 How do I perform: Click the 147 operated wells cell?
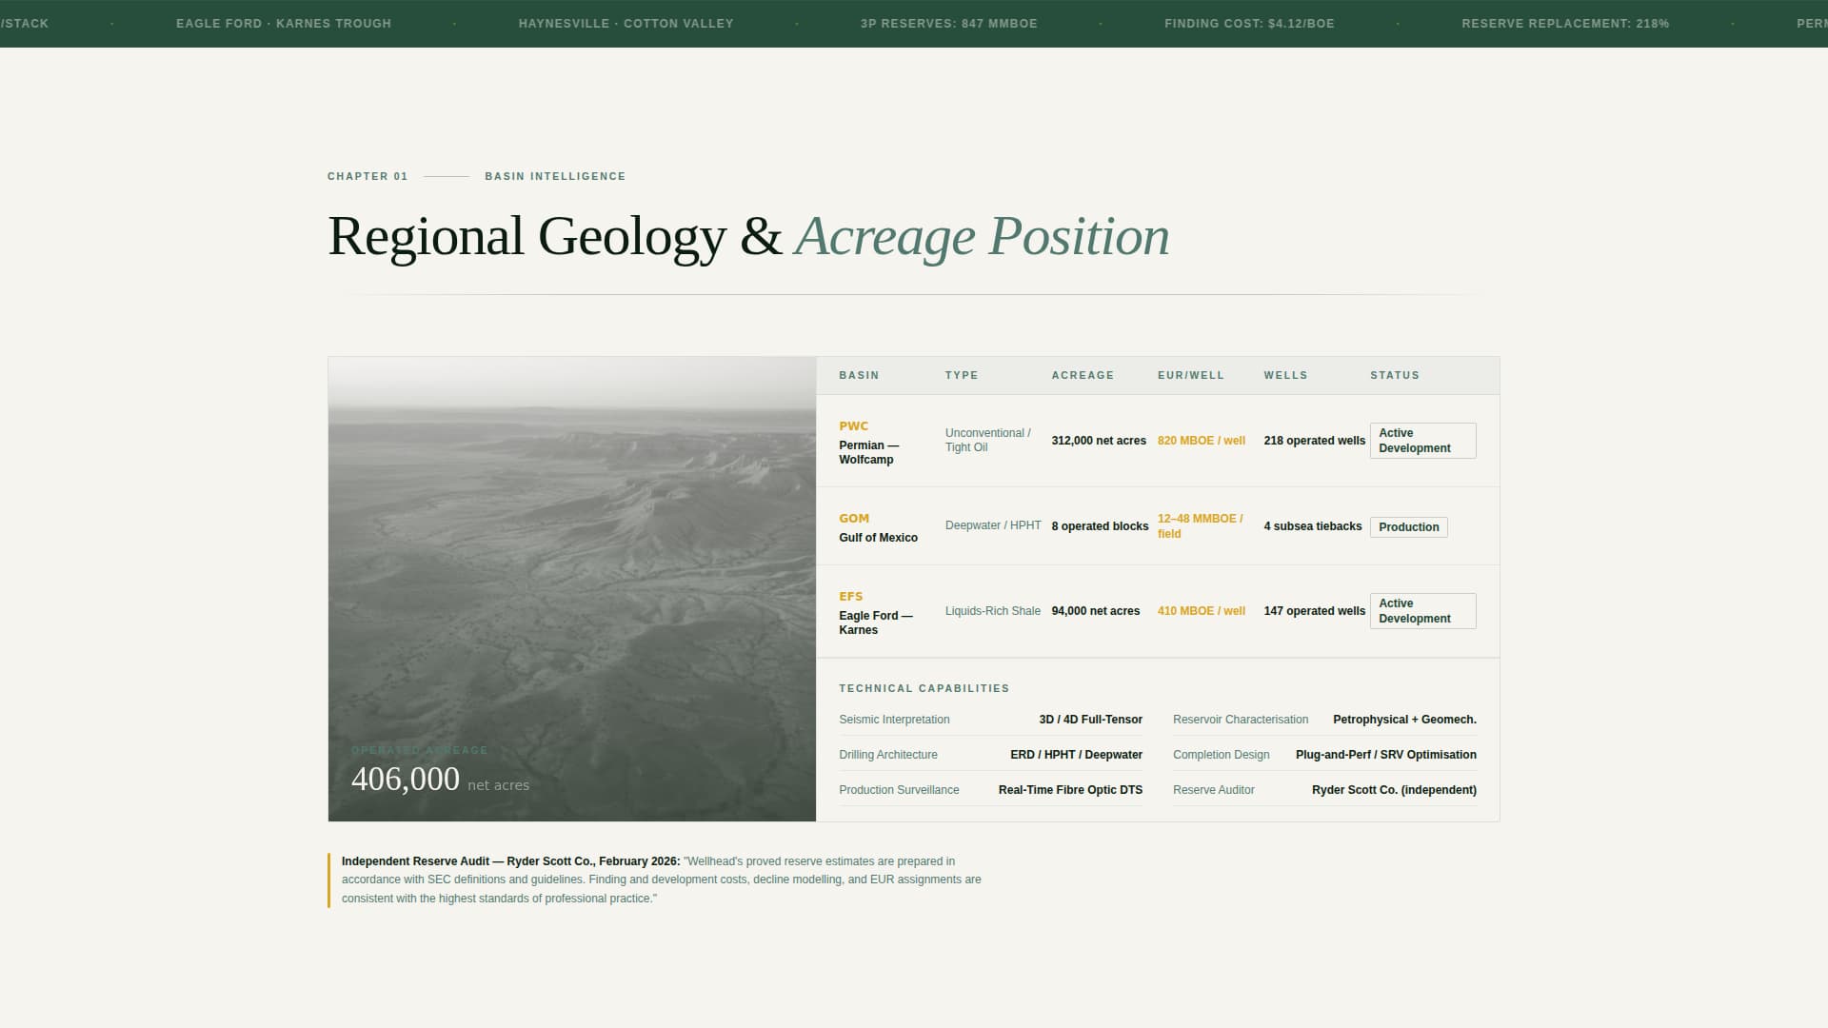pyautogui.click(x=1315, y=611)
